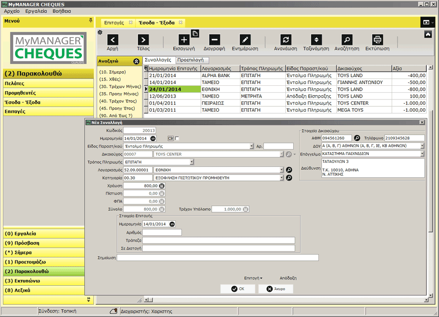Close the Επιταγές tab with its X
The width and height of the screenshot is (439, 317).
131,22
